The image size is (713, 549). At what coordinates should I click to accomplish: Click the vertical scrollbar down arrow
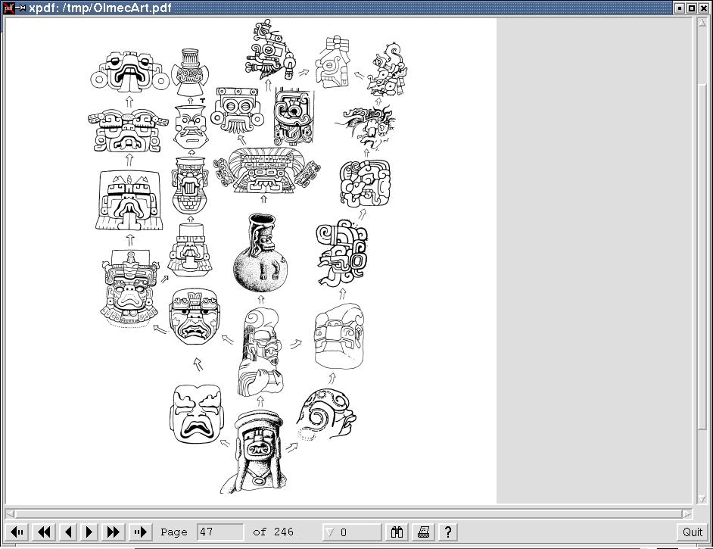tap(702, 499)
